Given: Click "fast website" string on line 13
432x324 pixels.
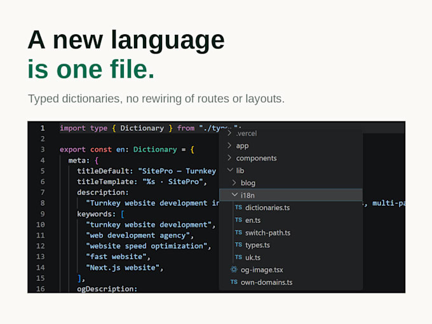Looking at the screenshot, I should click(116, 257).
